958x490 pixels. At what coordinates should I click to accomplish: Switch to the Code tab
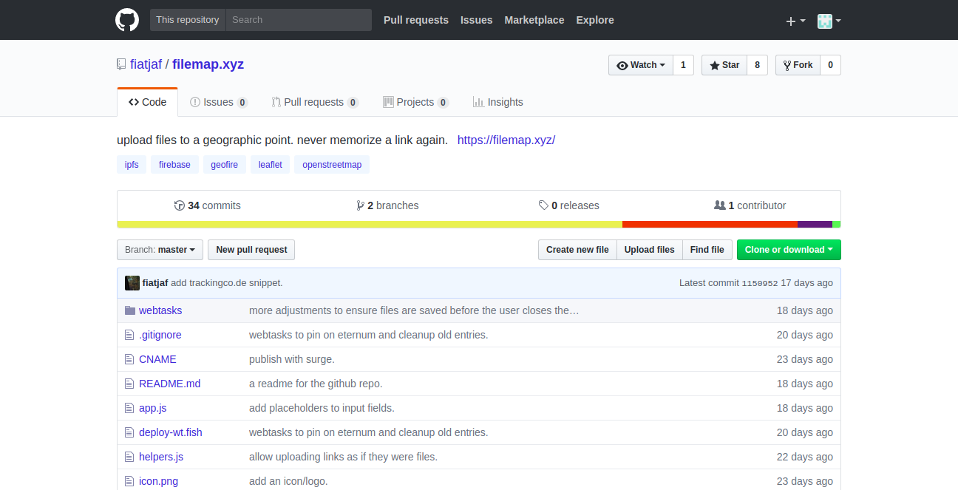click(x=148, y=102)
